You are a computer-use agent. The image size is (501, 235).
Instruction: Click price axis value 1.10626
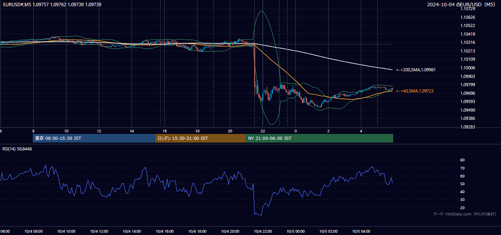coord(468,17)
